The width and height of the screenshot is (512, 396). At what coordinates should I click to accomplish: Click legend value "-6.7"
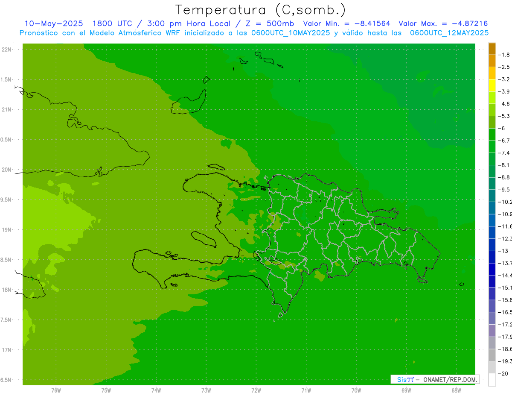click(x=504, y=141)
